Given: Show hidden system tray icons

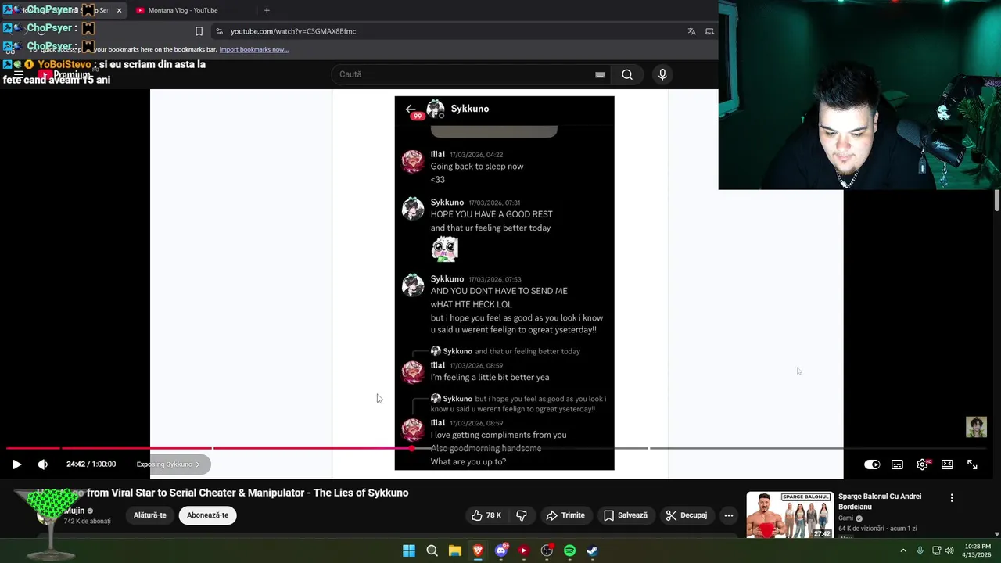Looking at the screenshot, I should (903, 550).
